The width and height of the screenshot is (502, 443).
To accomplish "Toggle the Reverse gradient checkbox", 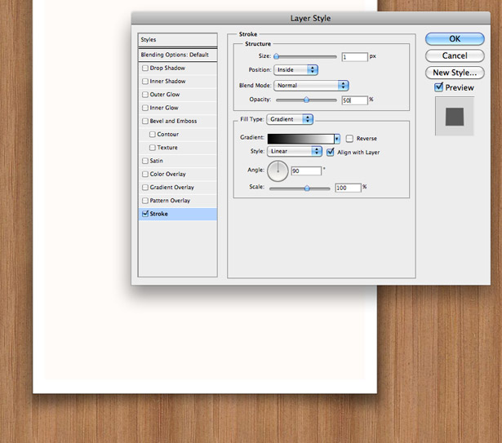I will pos(349,139).
